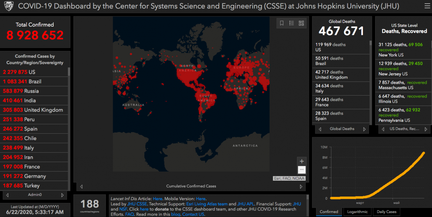The width and height of the screenshot is (432, 217).
Task: Open the JHU APL link
Action: point(246,204)
